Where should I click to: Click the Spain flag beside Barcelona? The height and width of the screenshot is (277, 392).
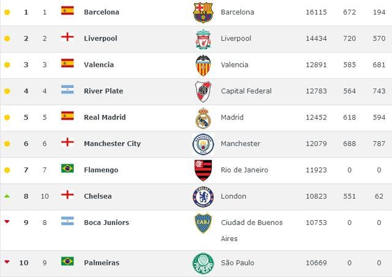pos(67,10)
